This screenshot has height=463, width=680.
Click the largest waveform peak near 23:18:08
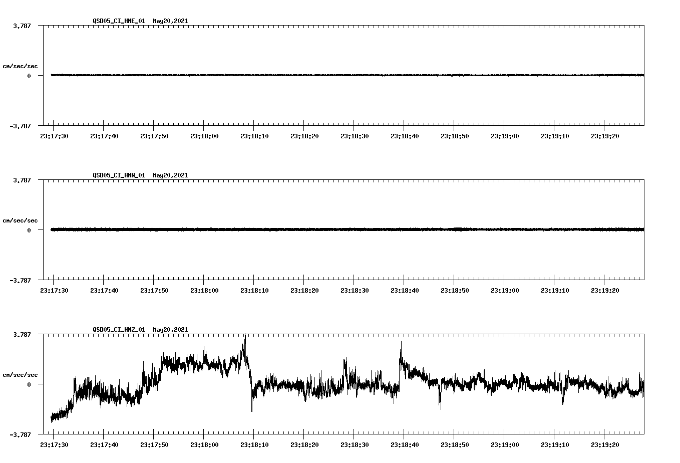point(245,337)
